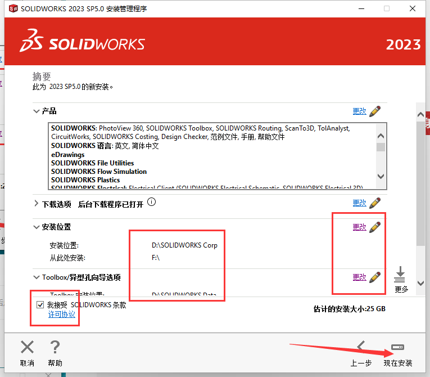Viewport: 430px width, 377px height.
Task: Toggle the 我接受 SOLIDWORKS 条款 checkbox
Action: click(40, 305)
